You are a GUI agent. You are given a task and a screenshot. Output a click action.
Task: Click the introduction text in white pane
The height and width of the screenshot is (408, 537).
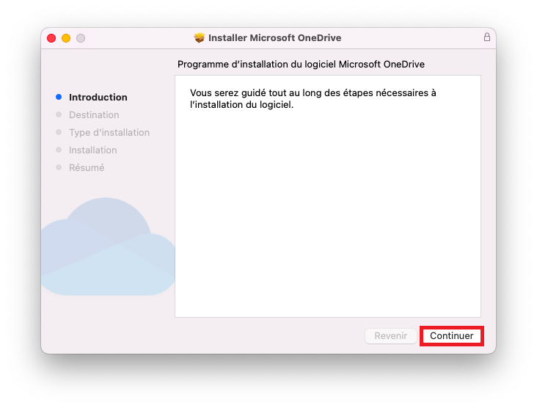313,98
